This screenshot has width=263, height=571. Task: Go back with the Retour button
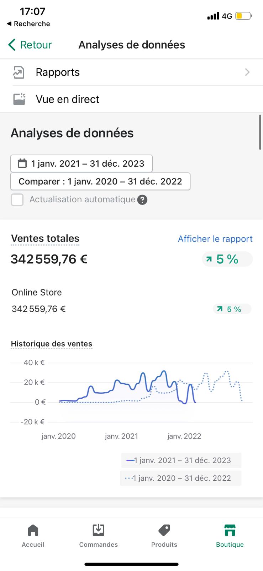[30, 45]
